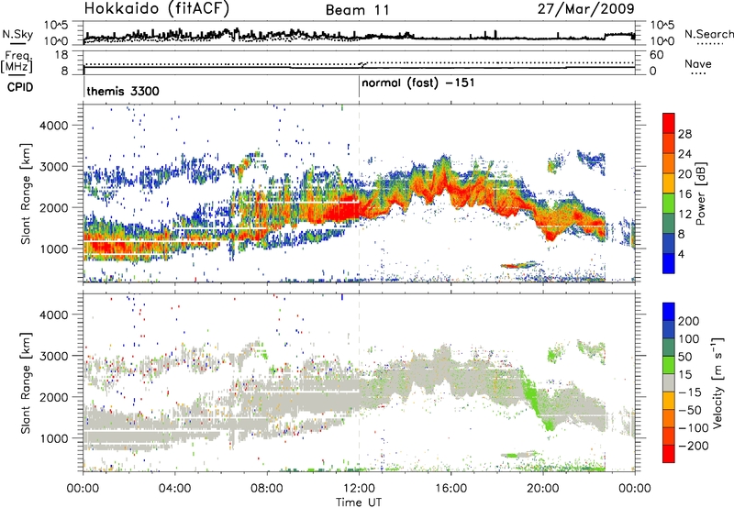
Task: Pick the light green segment of Power color bar
Action: pyautogui.click(x=669, y=204)
